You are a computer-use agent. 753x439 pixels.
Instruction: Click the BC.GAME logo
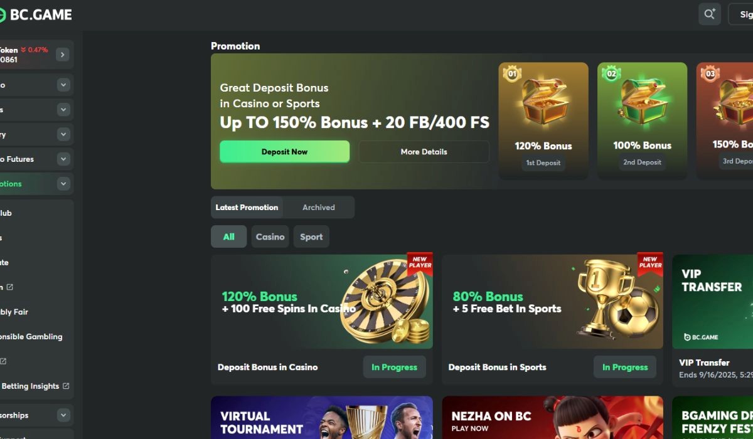coord(35,14)
